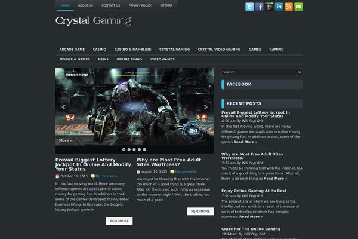Open the Facebook social icon

(x=259, y=7)
